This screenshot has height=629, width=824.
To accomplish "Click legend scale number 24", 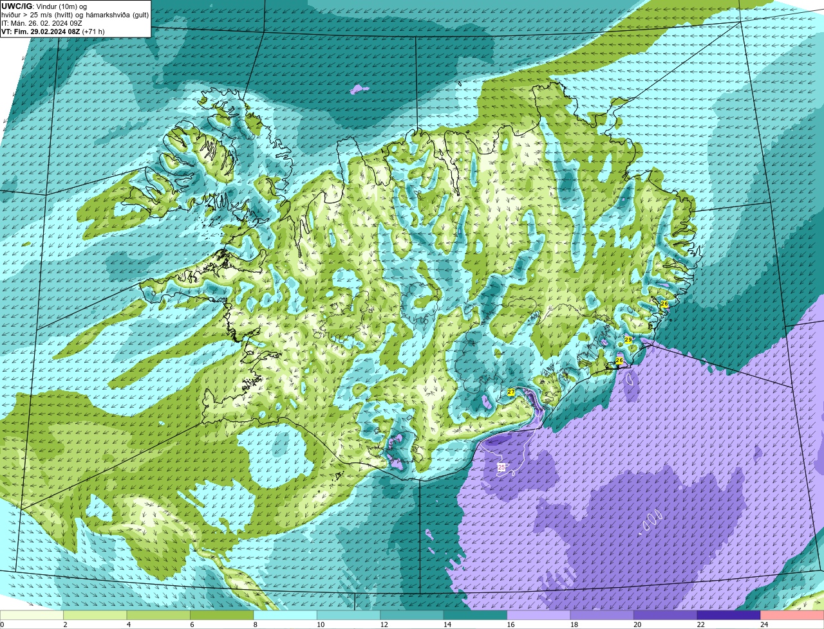I will pos(764,624).
